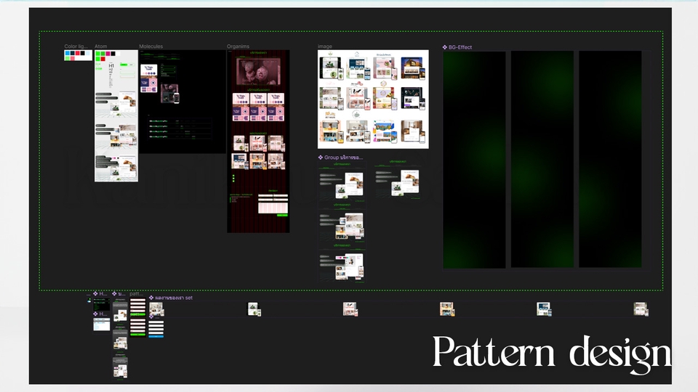Click the "Group บริการขอ..." label text
Image resolution: width=698 pixels, height=392 pixels.
343,158
